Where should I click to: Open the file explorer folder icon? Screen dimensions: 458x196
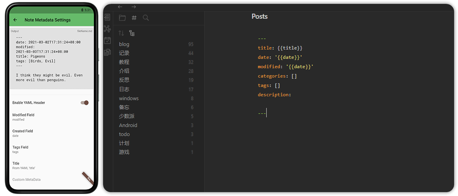(122, 18)
